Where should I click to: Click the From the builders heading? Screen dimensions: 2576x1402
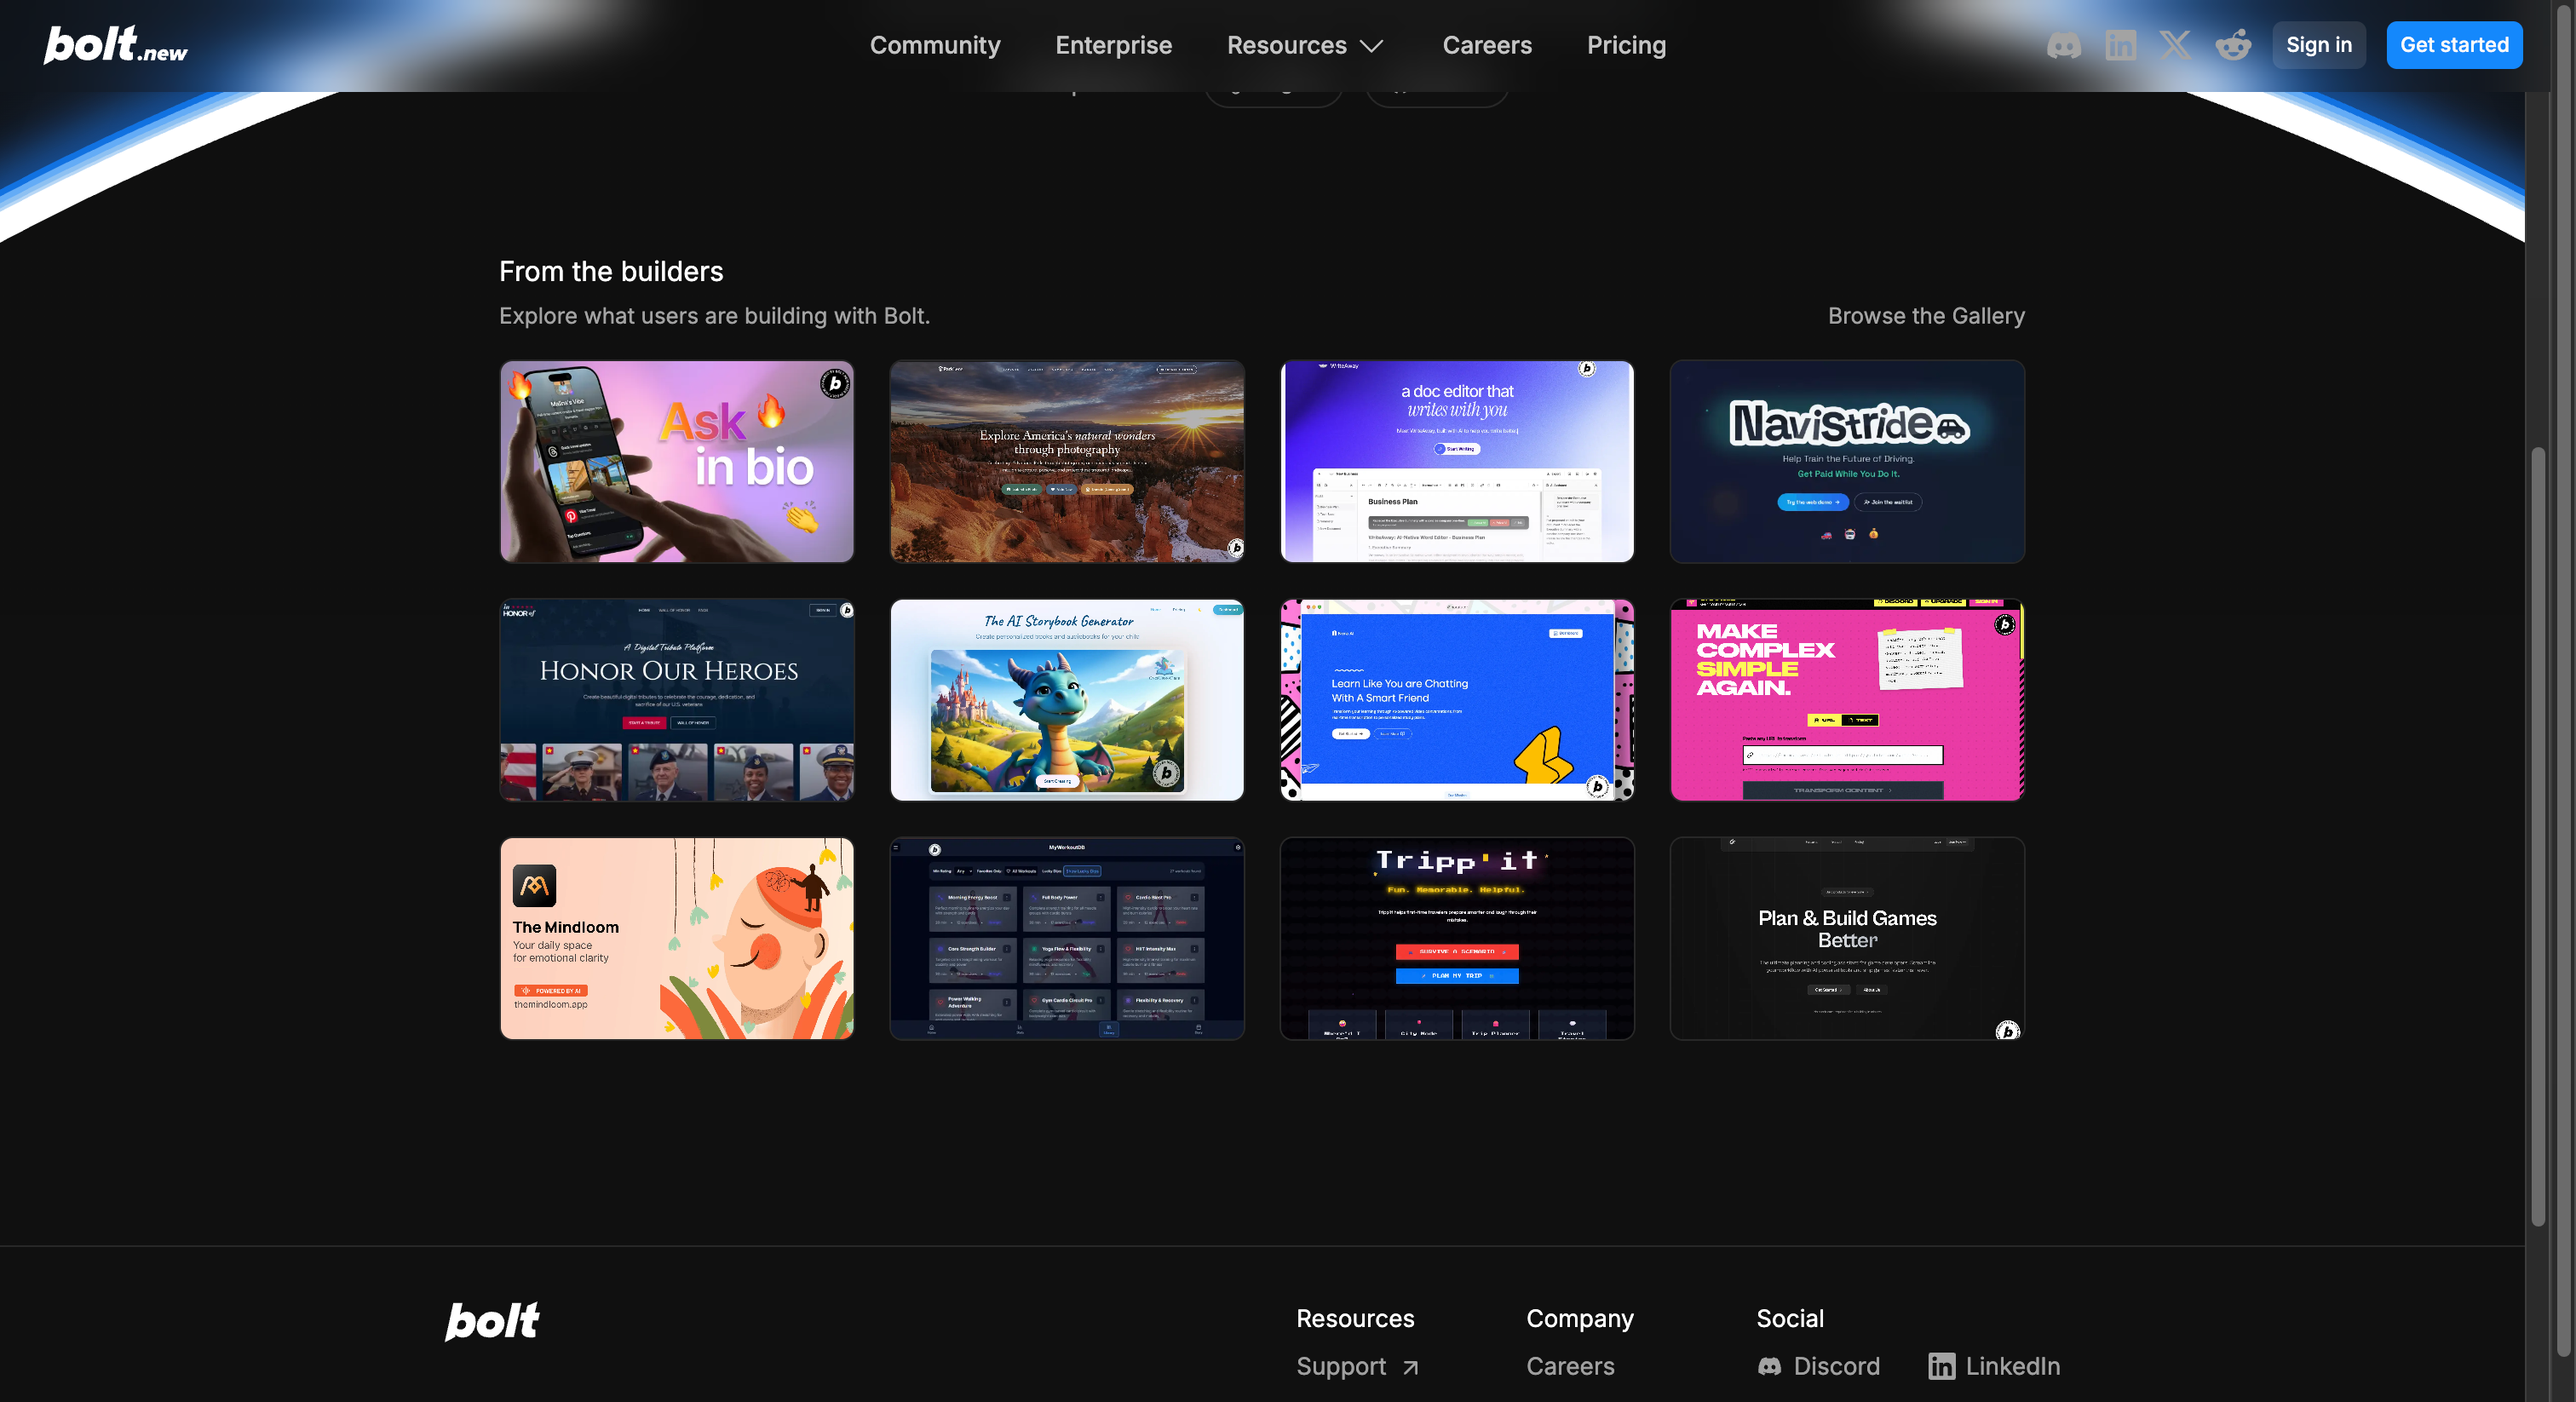[611, 271]
